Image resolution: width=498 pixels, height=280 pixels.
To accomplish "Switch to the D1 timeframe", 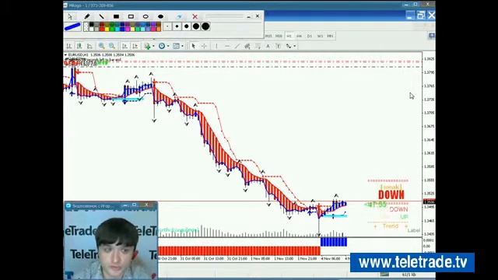I will 310,37.
